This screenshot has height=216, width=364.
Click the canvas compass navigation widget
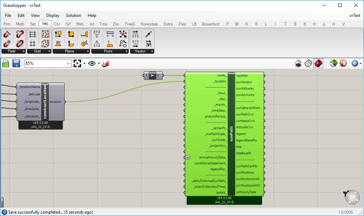click(x=352, y=197)
